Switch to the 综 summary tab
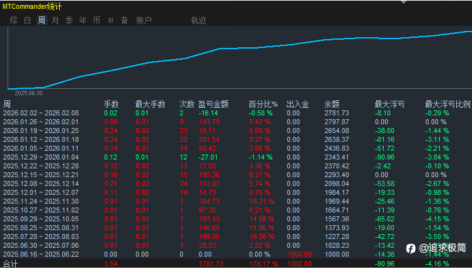Viewport: 472px width, 268px height. coord(13,20)
